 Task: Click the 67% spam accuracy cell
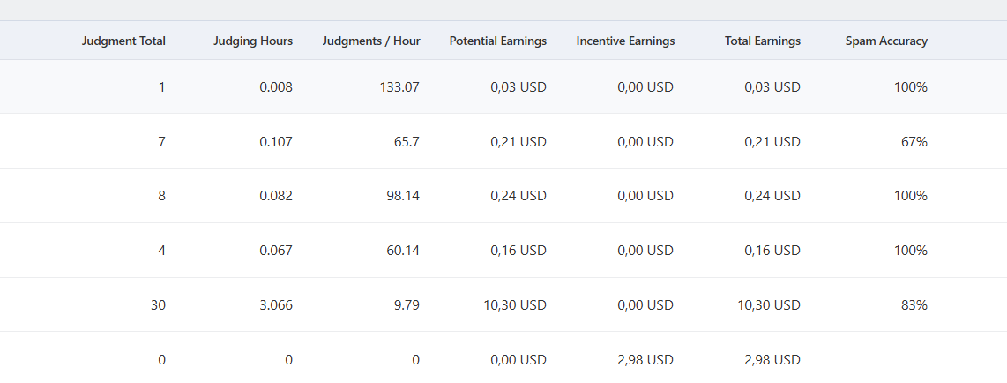click(914, 141)
